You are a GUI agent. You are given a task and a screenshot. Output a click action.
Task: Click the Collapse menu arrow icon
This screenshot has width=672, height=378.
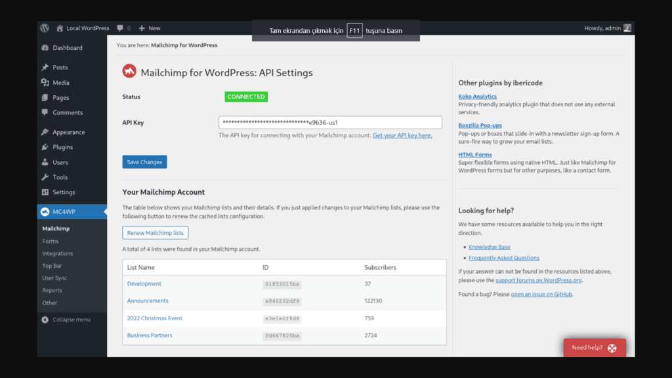point(45,320)
